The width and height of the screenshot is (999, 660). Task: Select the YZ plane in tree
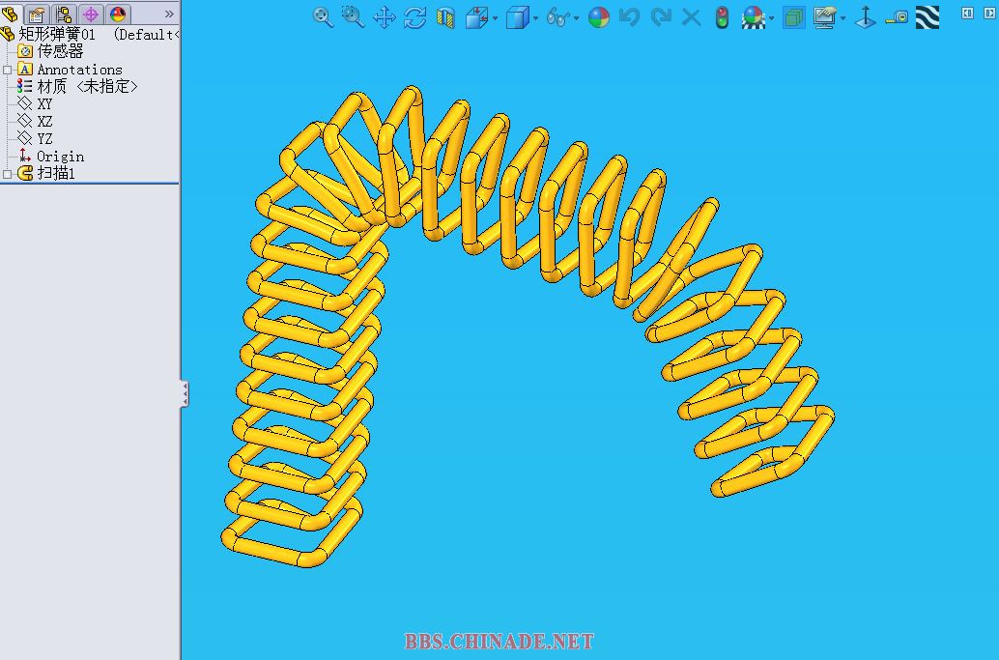point(44,138)
